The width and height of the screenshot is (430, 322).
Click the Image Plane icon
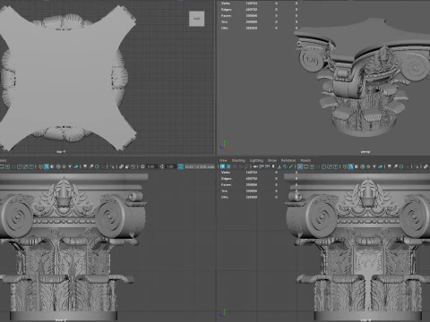(246, 166)
